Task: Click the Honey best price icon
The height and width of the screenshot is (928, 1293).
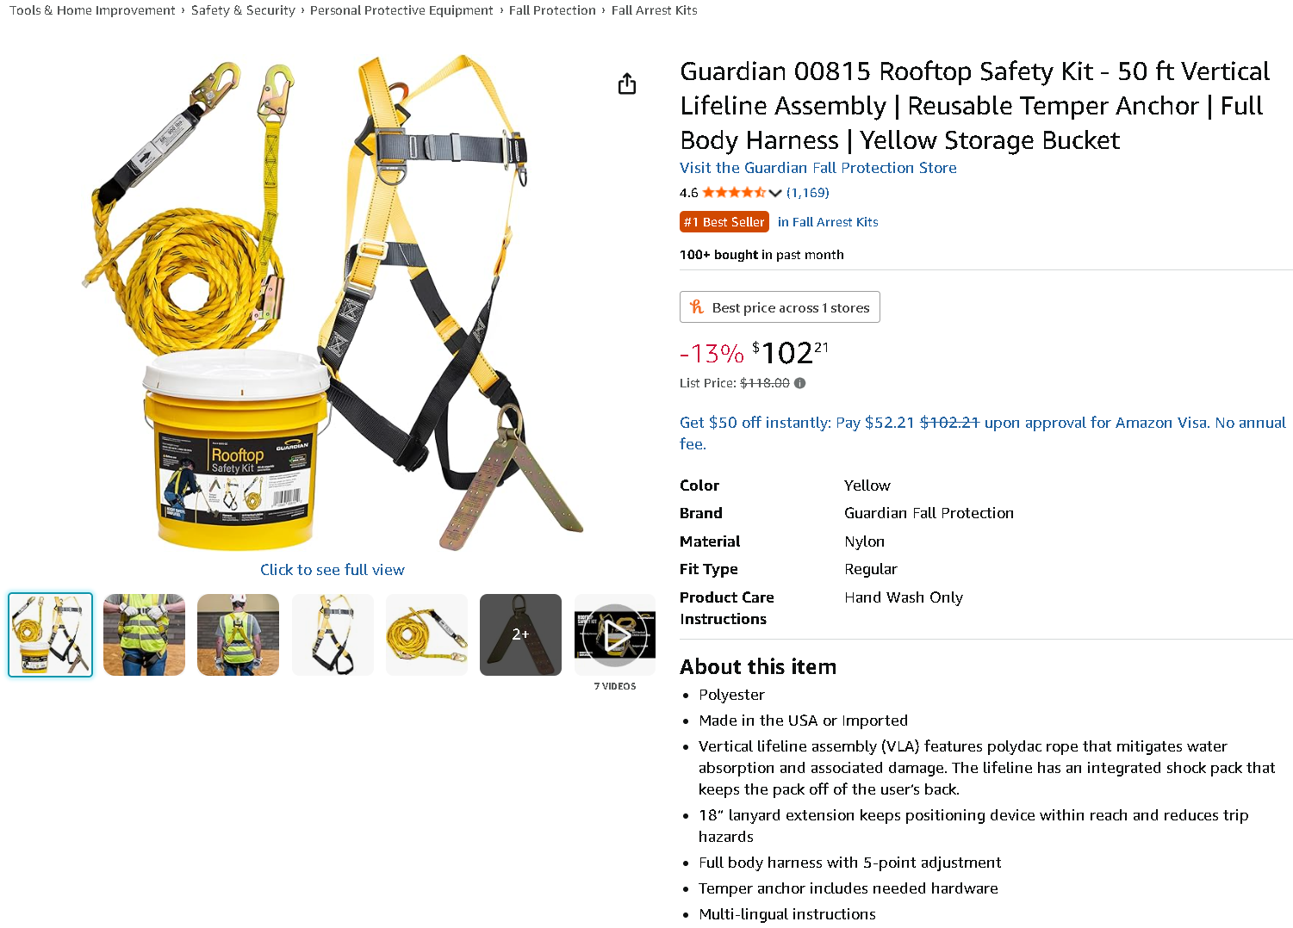Action: [x=697, y=307]
